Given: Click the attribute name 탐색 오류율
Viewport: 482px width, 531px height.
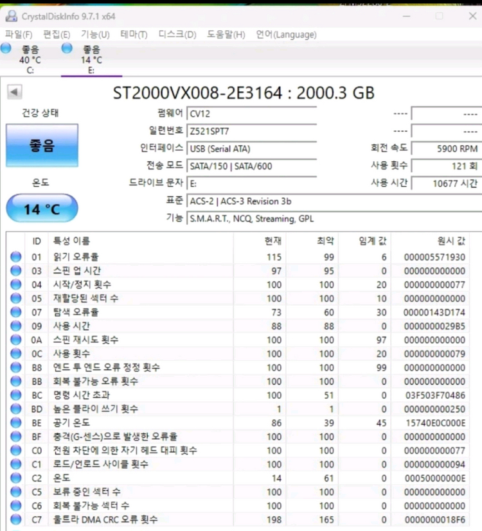Looking at the screenshot, I should tap(76, 312).
